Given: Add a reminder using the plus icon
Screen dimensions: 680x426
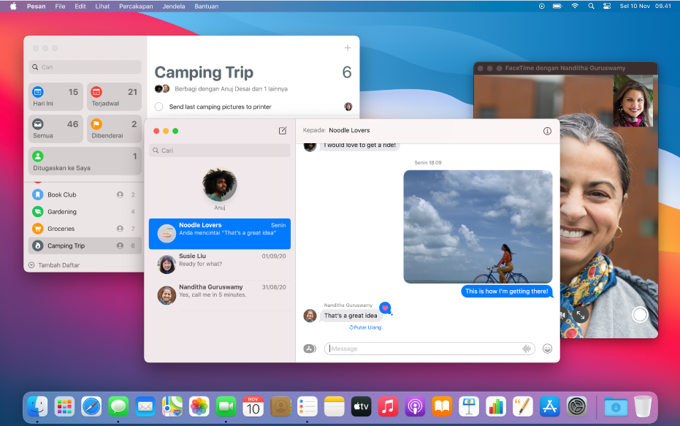Looking at the screenshot, I should click(x=347, y=47).
